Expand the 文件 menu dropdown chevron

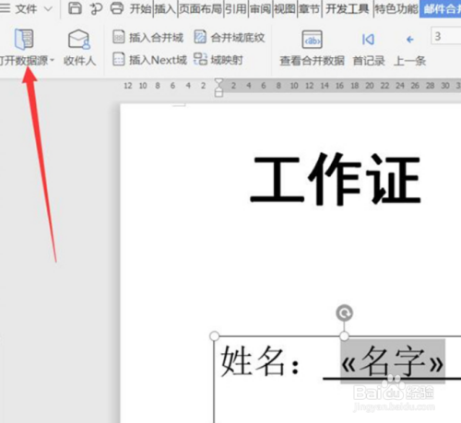click(x=49, y=9)
